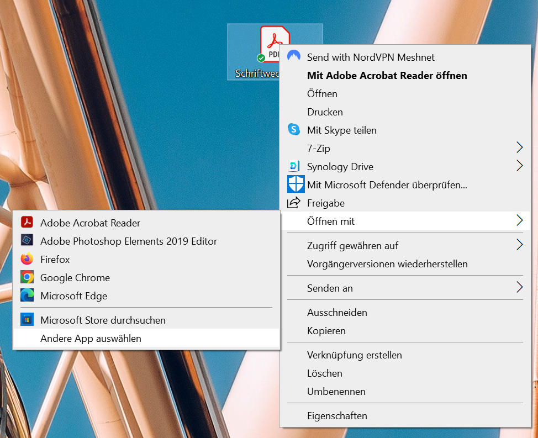Choose Umbenennen to rename the file

(336, 391)
